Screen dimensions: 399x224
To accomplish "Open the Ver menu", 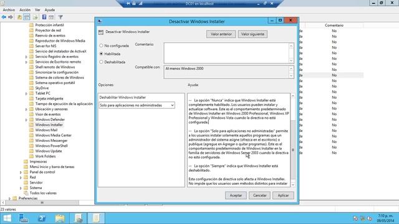I will pyautogui.click(x=37, y=10).
